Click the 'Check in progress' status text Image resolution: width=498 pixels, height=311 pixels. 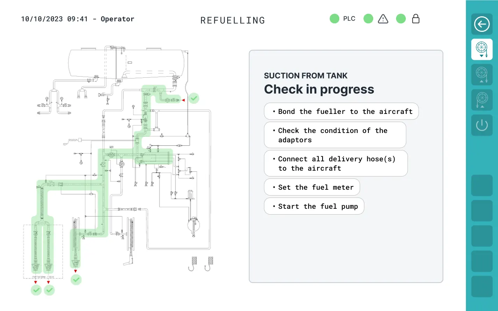coord(319,89)
